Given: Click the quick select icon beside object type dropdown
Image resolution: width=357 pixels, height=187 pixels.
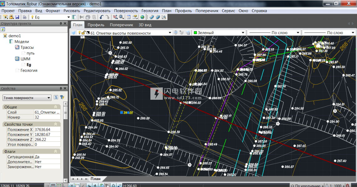Looking at the screenshot, I should 56,98.
